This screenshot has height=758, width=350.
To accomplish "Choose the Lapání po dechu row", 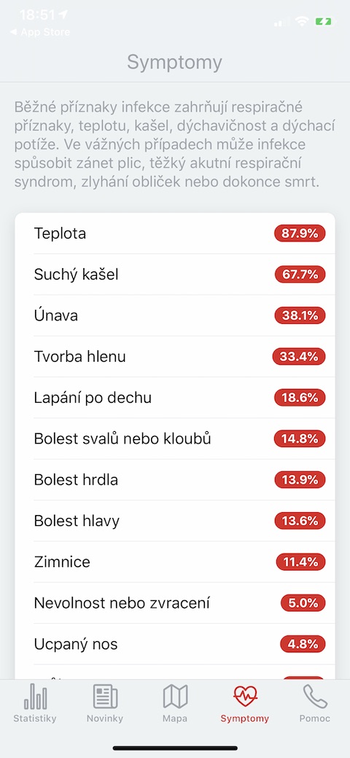I will (175, 398).
